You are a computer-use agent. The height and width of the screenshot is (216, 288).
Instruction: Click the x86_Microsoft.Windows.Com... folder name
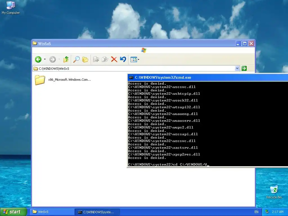(69, 80)
